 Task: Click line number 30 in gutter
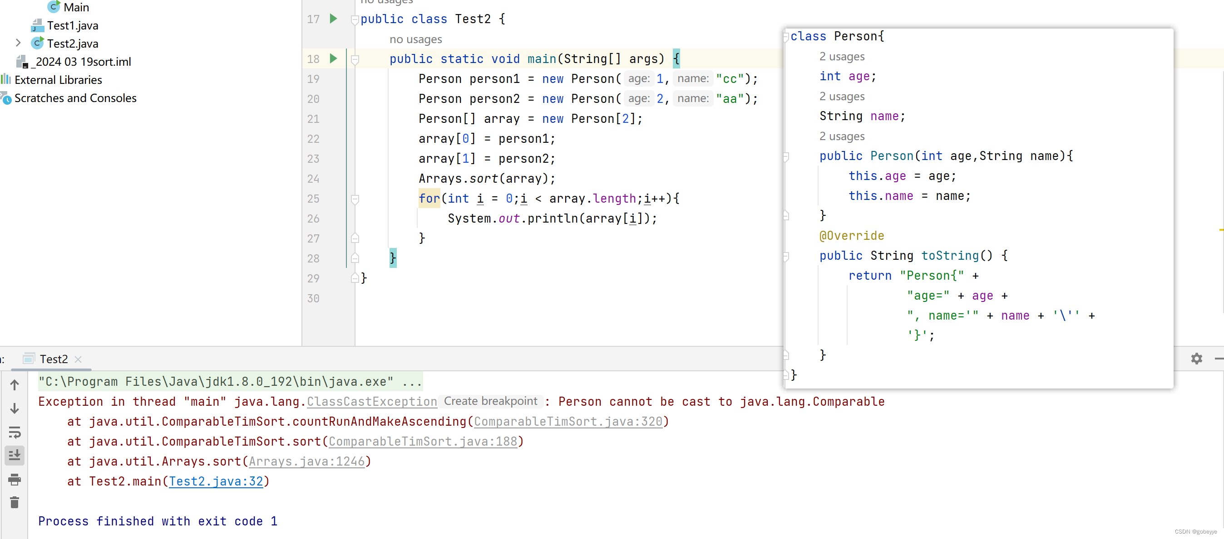(313, 298)
